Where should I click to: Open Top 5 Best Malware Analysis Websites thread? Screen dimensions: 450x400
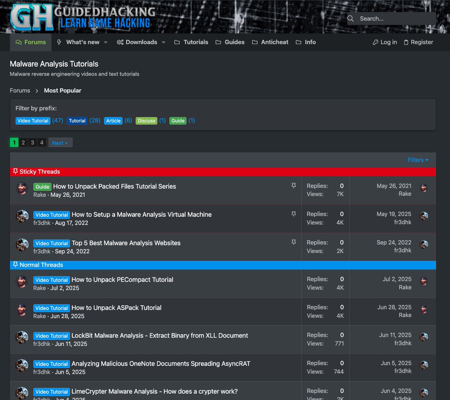(126, 243)
